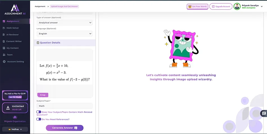
Task: Go to My Content in sidebar
Action: [x=12, y=48]
